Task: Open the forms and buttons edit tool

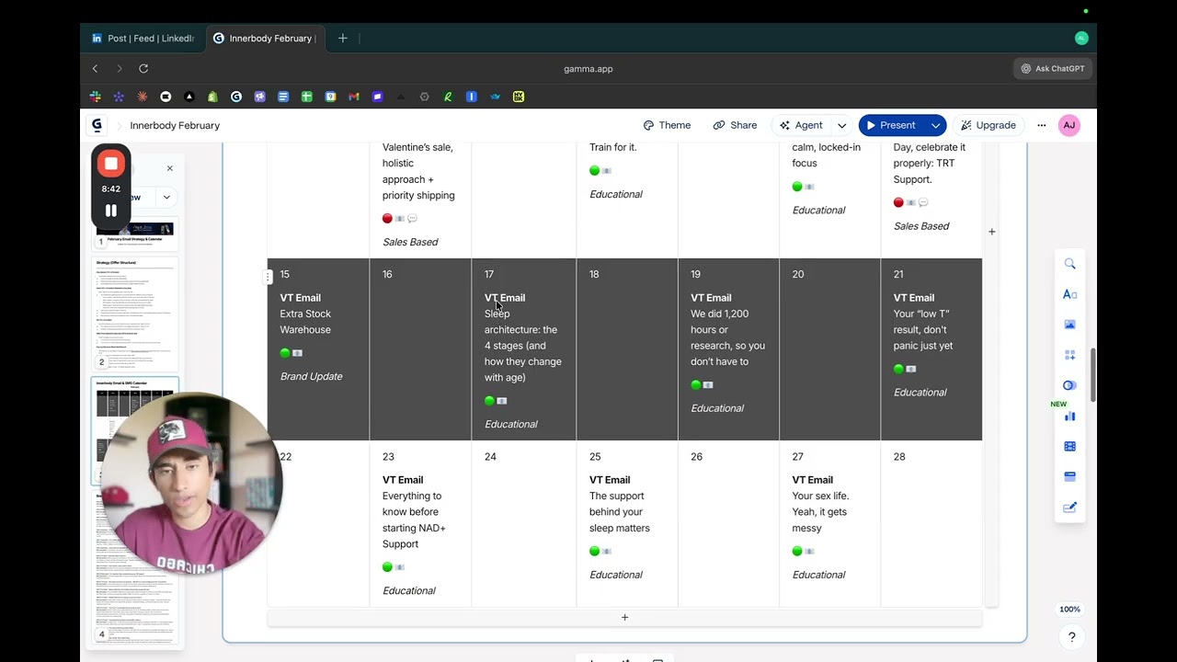Action: point(1069,508)
